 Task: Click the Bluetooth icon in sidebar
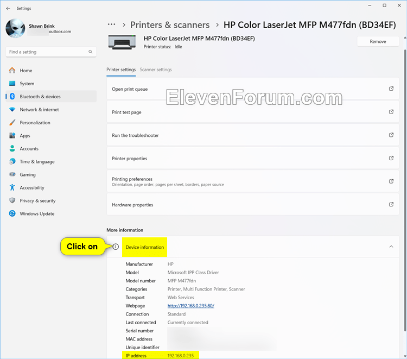coord(12,96)
